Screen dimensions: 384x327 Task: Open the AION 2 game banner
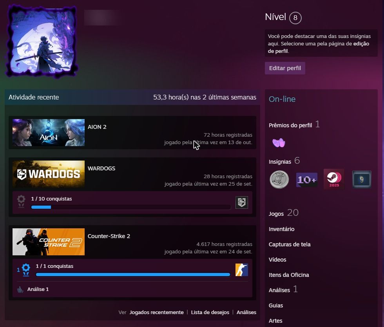49,133
